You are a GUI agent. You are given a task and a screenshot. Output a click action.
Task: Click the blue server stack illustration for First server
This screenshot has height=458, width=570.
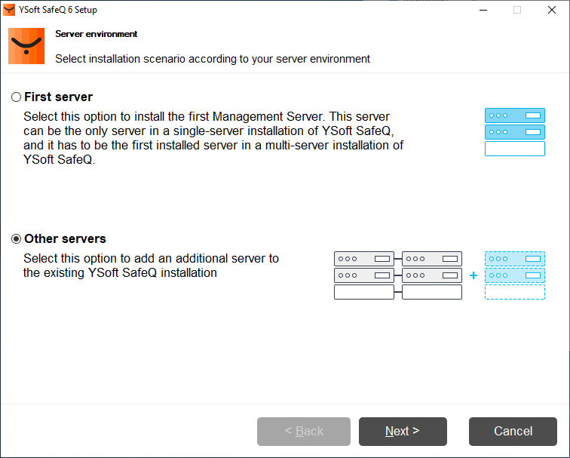[x=514, y=132]
